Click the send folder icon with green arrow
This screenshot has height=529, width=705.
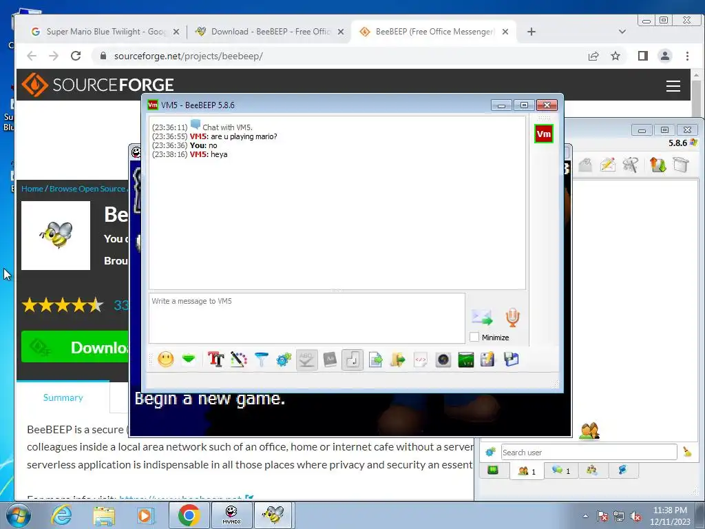[x=398, y=360]
